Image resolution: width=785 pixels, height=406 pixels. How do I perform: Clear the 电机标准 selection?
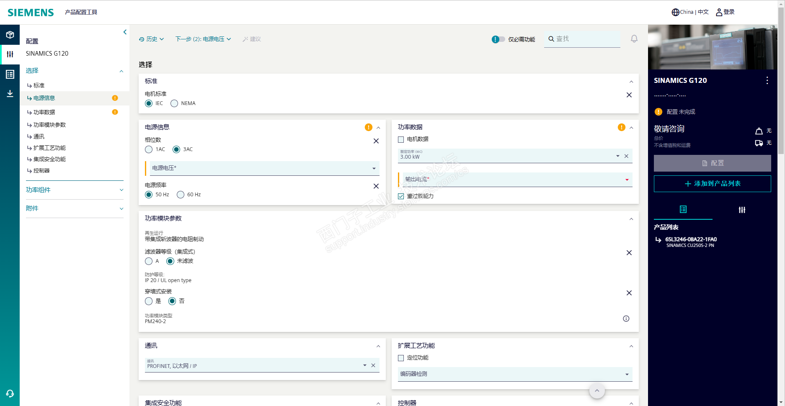point(629,95)
